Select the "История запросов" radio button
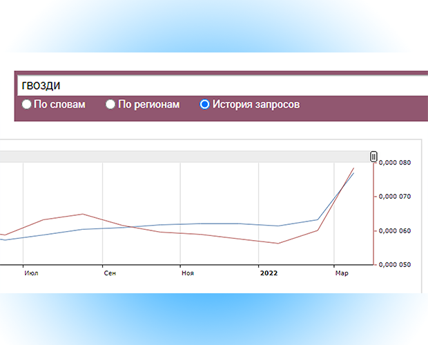Viewport: 428px width, 345px height. point(204,105)
